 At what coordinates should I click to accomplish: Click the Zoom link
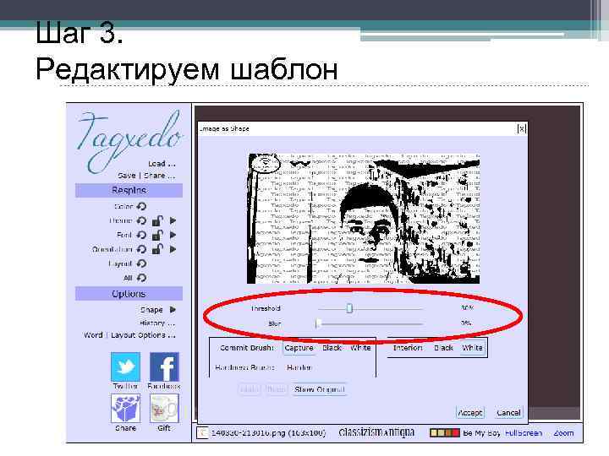[x=563, y=432]
